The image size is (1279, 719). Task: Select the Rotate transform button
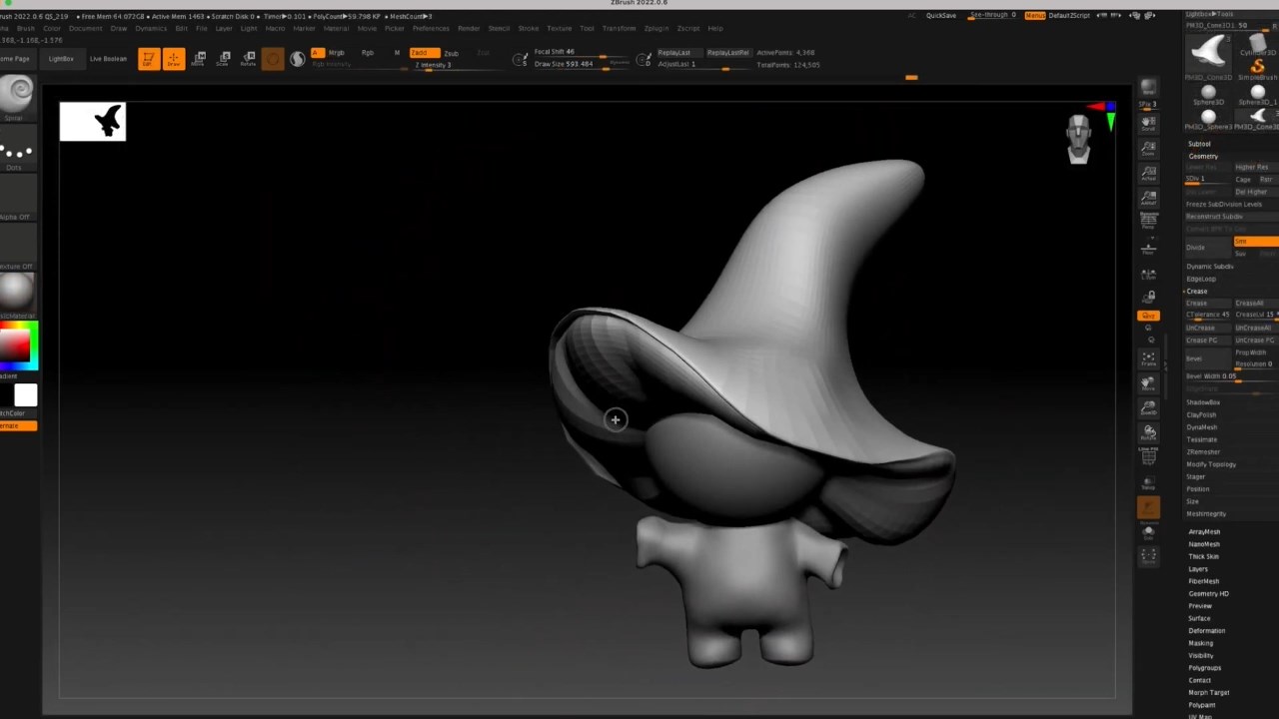(249, 59)
